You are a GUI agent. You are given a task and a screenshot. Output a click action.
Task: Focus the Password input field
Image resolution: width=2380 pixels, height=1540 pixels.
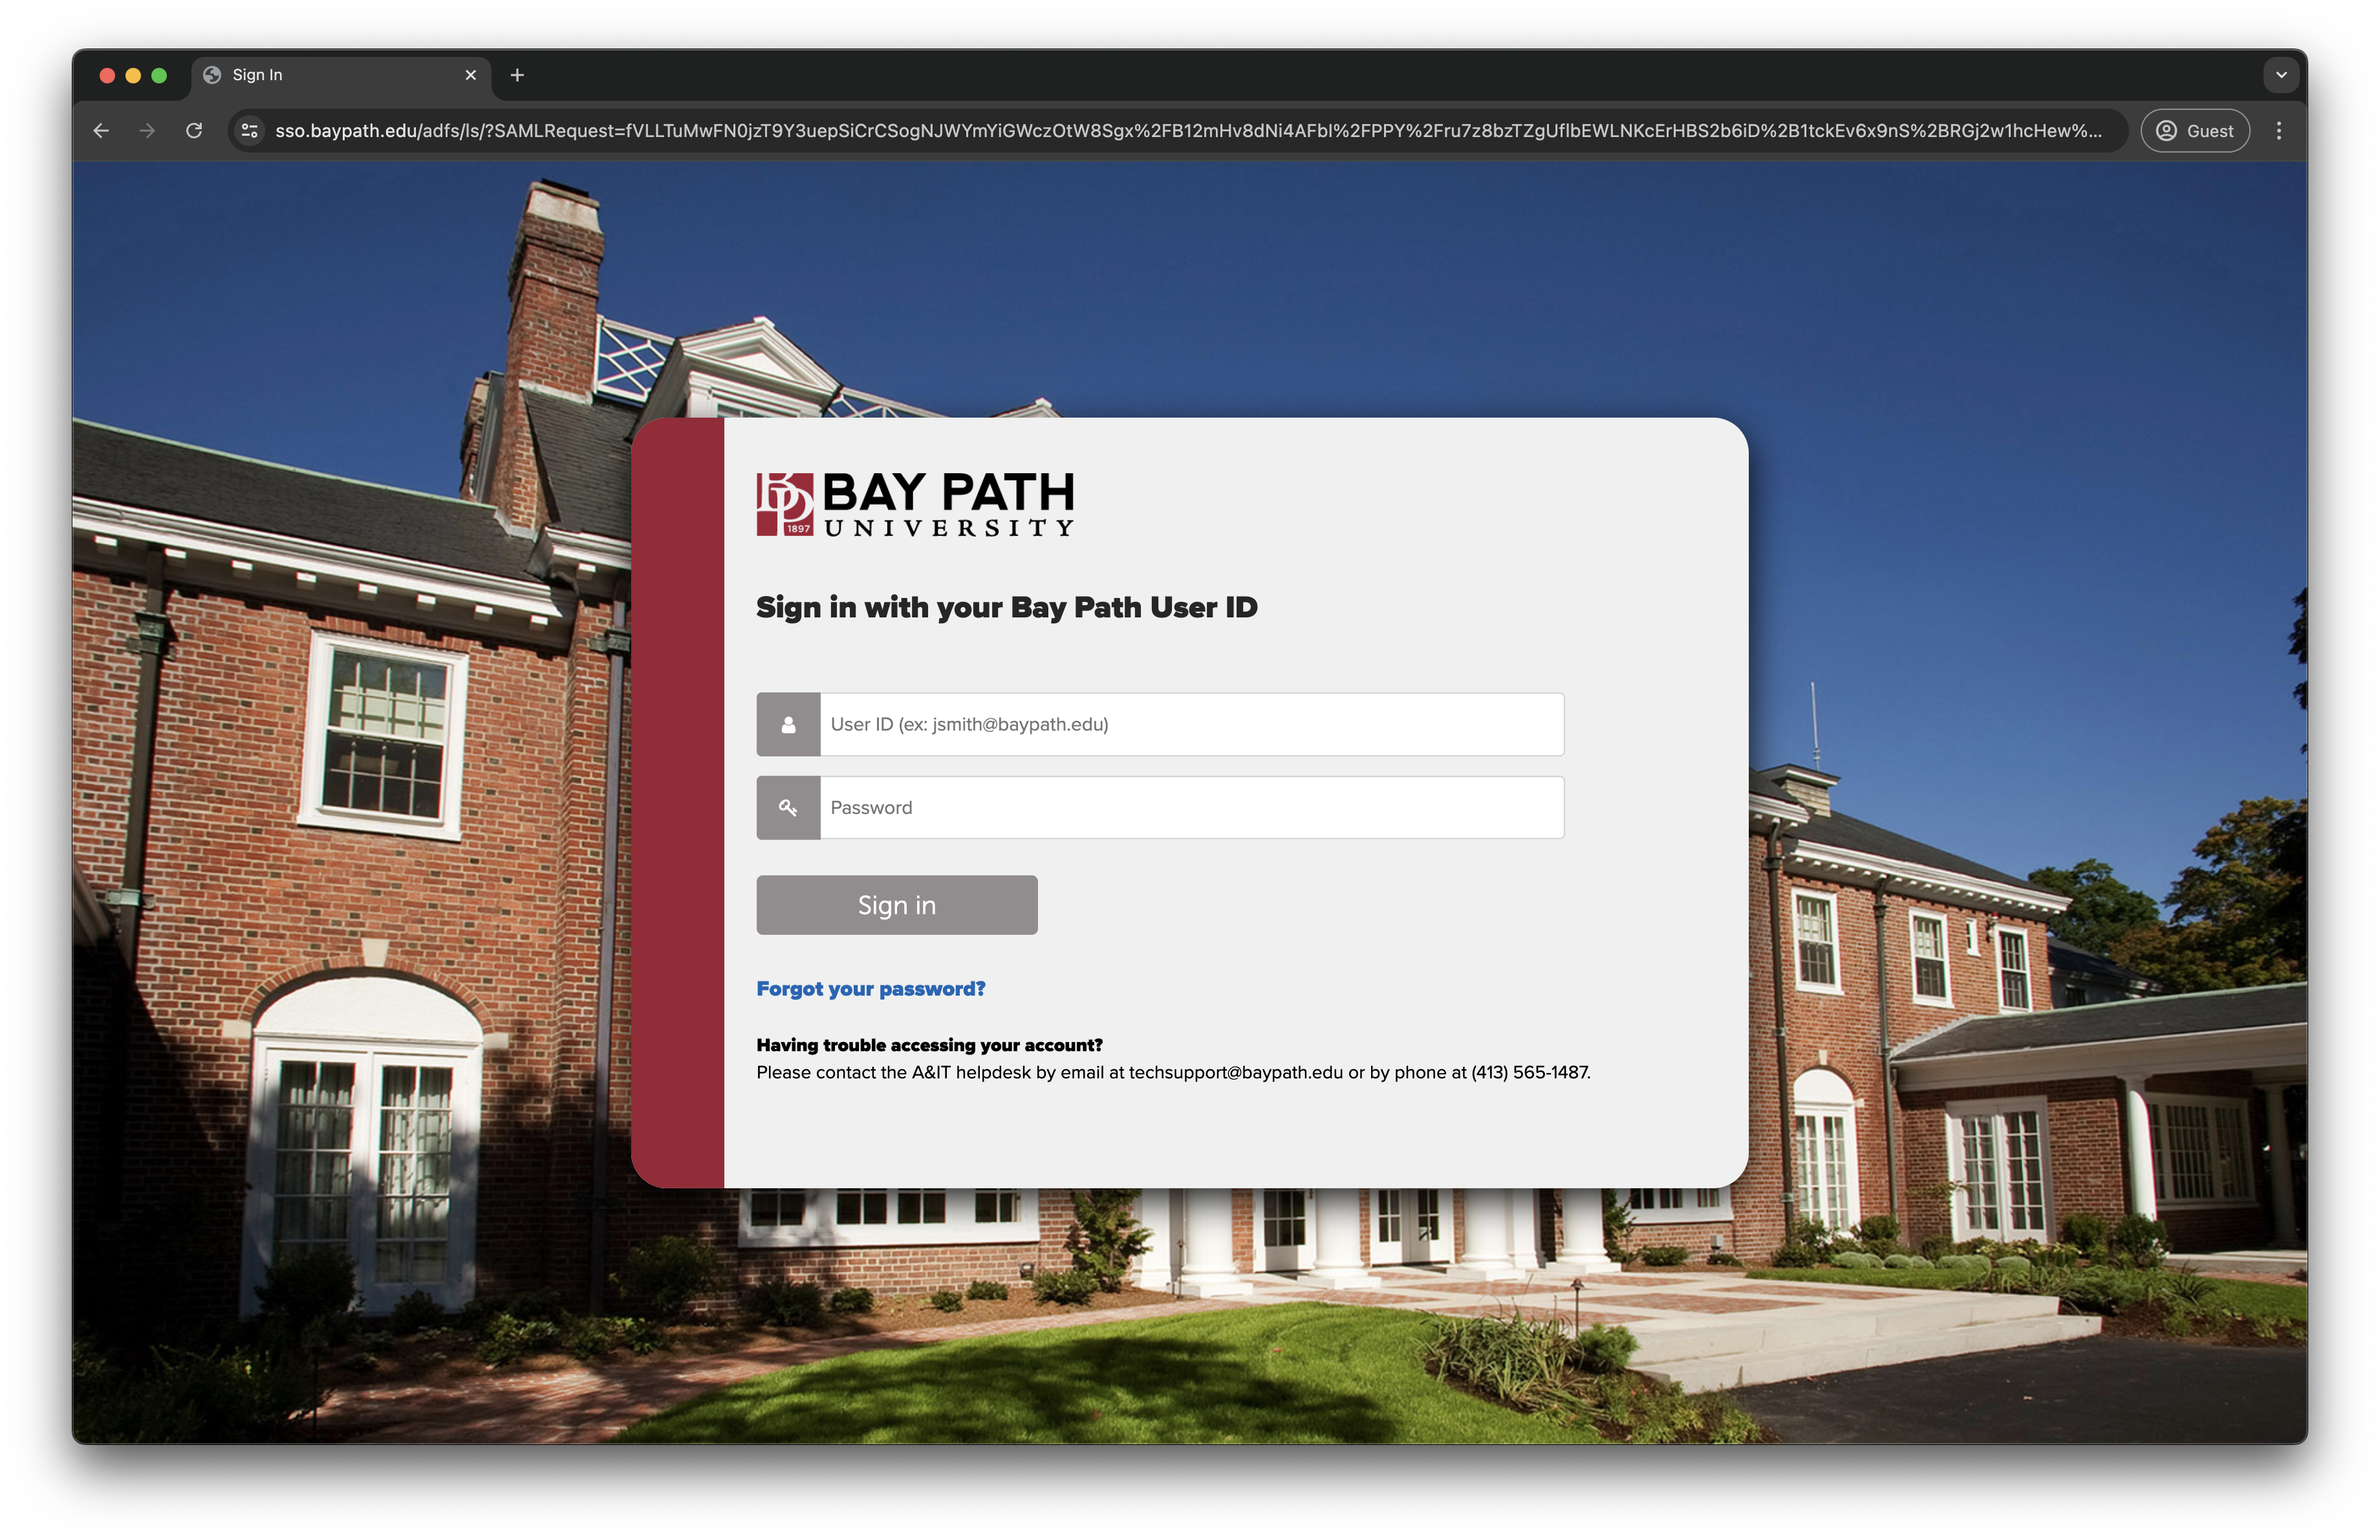tap(1190, 807)
